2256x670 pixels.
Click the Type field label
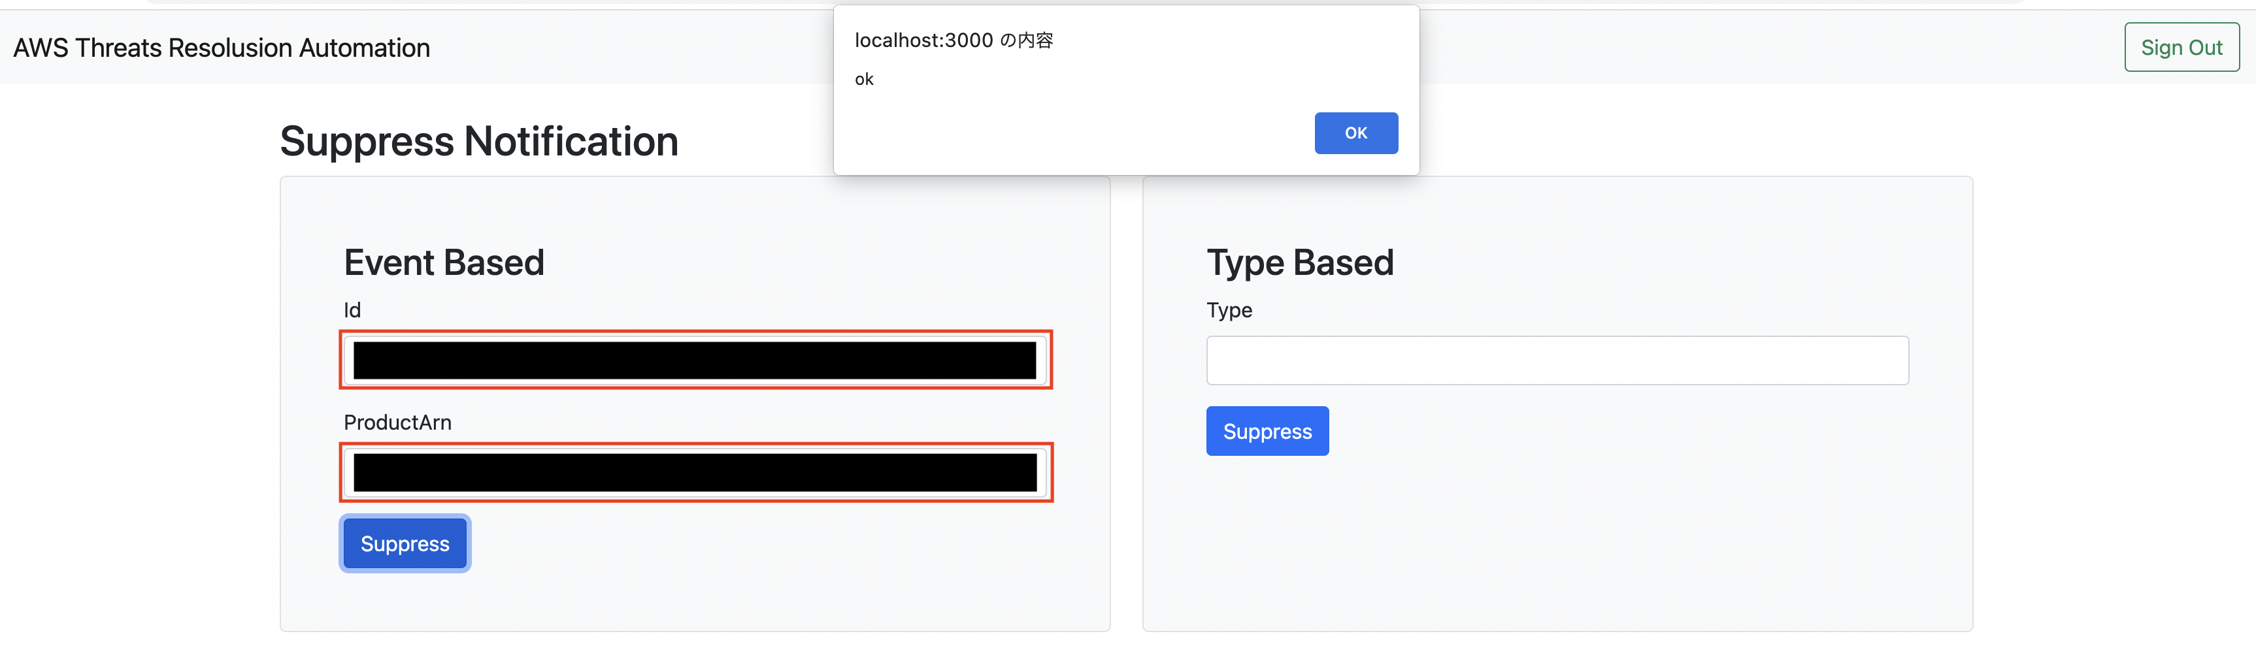pos(1229,310)
